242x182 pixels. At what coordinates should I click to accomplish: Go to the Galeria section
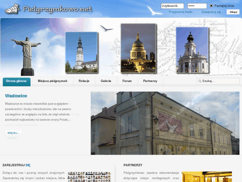click(106, 81)
